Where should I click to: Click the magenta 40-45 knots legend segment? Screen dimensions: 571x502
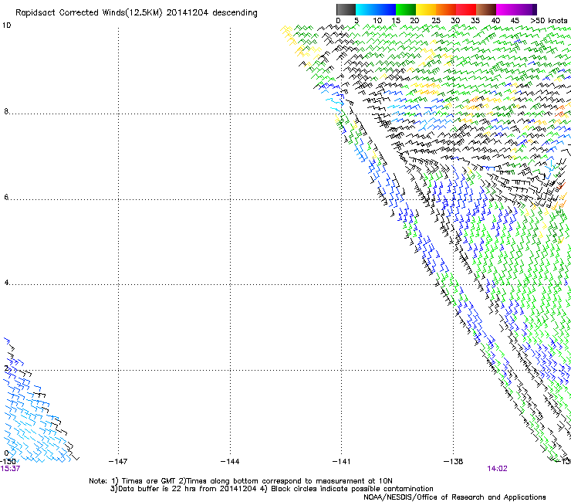point(506,9)
